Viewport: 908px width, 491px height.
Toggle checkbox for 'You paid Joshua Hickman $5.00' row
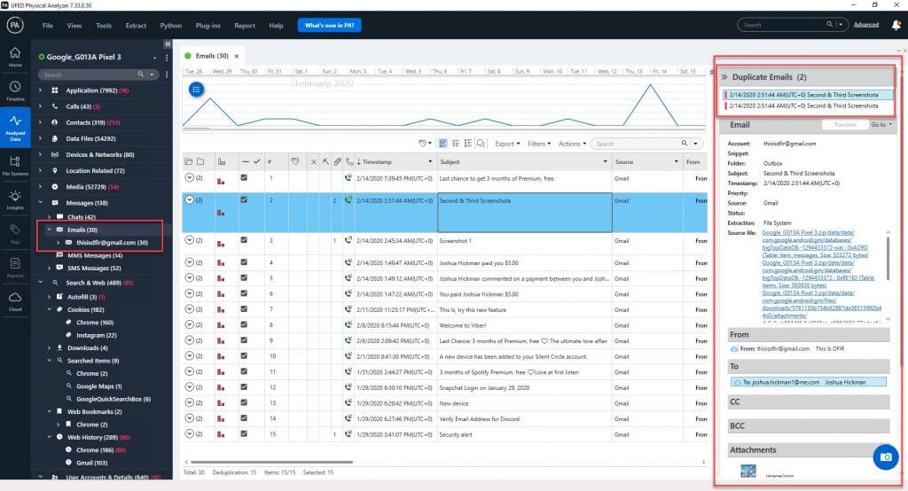(x=244, y=293)
